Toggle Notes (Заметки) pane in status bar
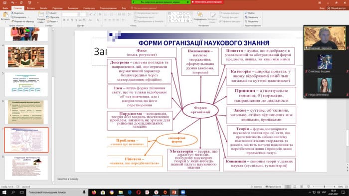This screenshot has width=349, height=196. (x=256, y=187)
